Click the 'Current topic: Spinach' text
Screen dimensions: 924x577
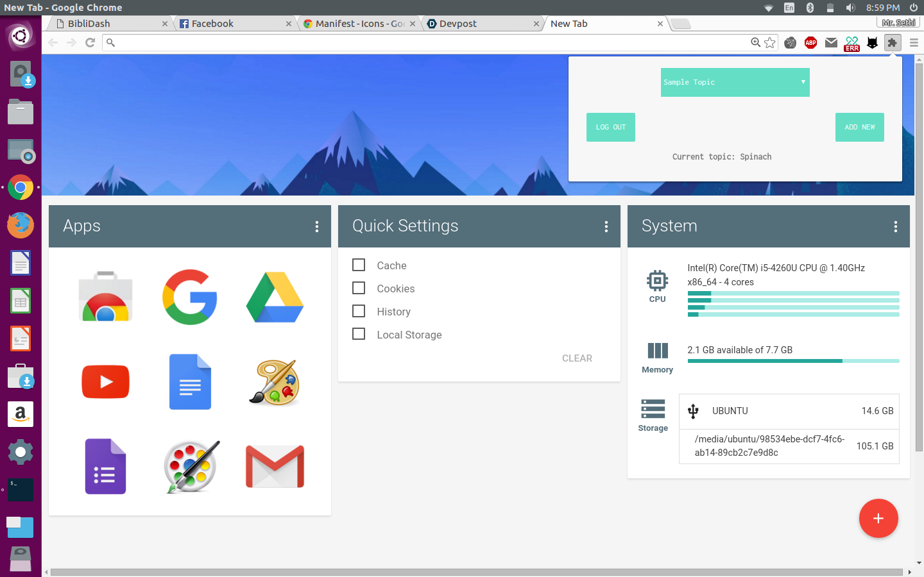(x=722, y=156)
